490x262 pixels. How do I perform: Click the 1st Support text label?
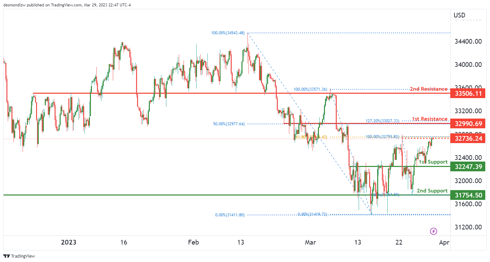[x=433, y=162]
